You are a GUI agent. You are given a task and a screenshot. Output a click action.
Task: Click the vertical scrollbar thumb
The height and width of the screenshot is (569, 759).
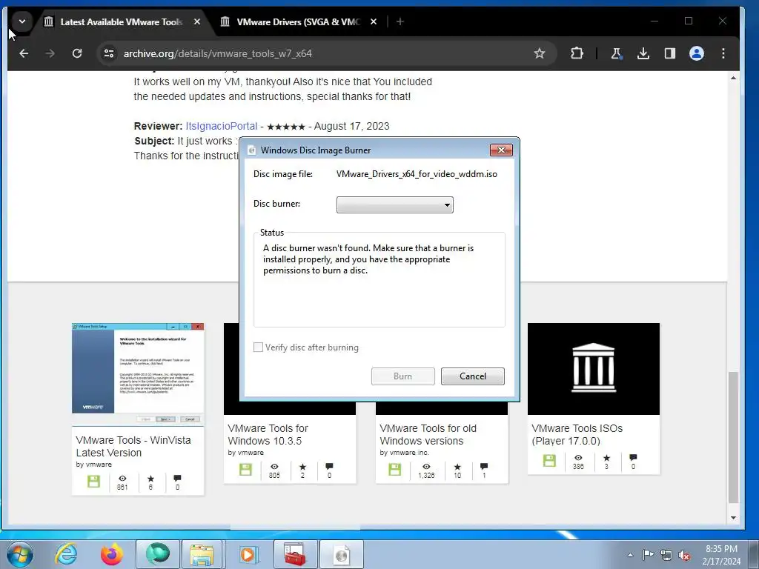733,437
